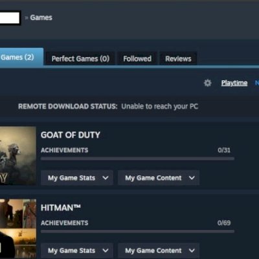
Task: Click the HITMAN ACHIEVEMENTS label
Action: (x=64, y=223)
